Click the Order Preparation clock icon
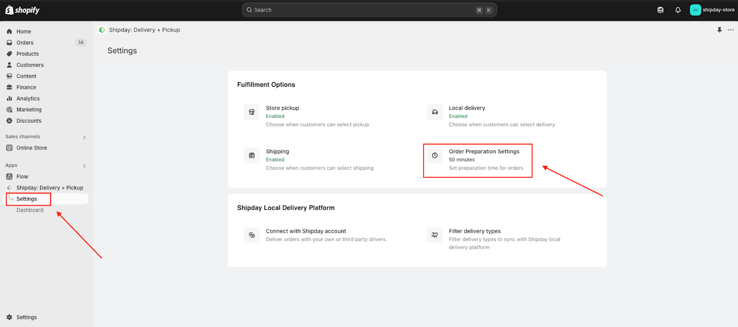 (434, 155)
